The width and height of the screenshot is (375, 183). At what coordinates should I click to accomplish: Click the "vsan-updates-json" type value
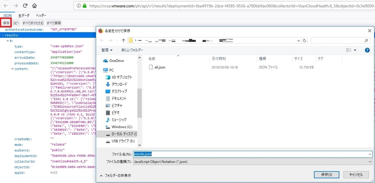(x=67, y=47)
